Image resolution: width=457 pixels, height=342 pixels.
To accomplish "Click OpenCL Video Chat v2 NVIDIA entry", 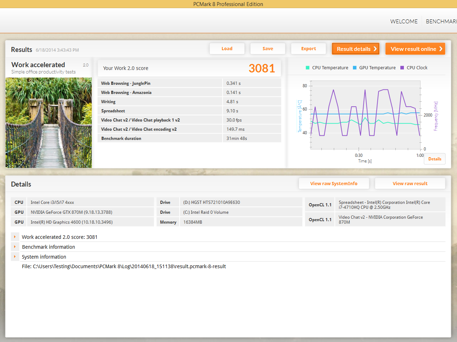I will (381, 219).
